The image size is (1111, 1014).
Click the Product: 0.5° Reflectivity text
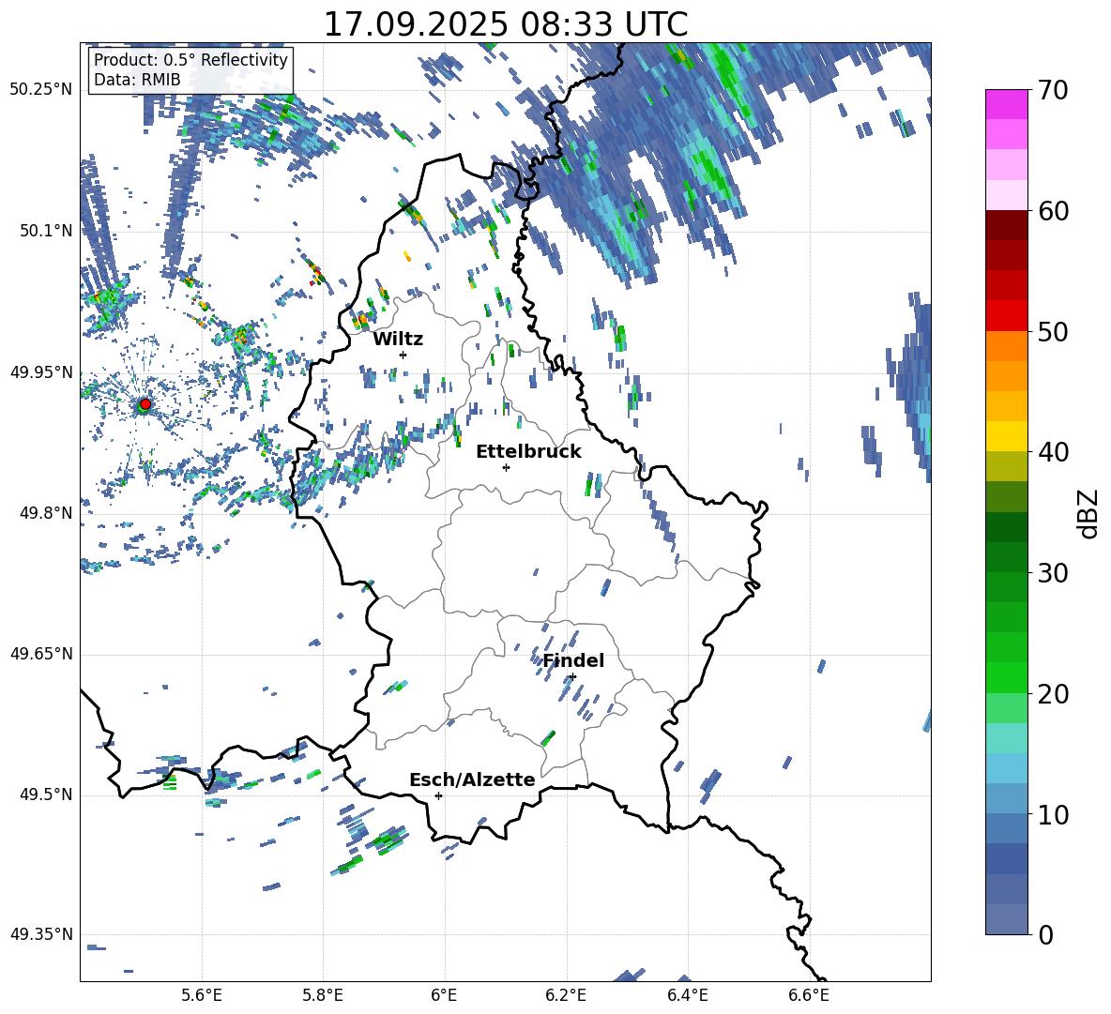(190, 59)
